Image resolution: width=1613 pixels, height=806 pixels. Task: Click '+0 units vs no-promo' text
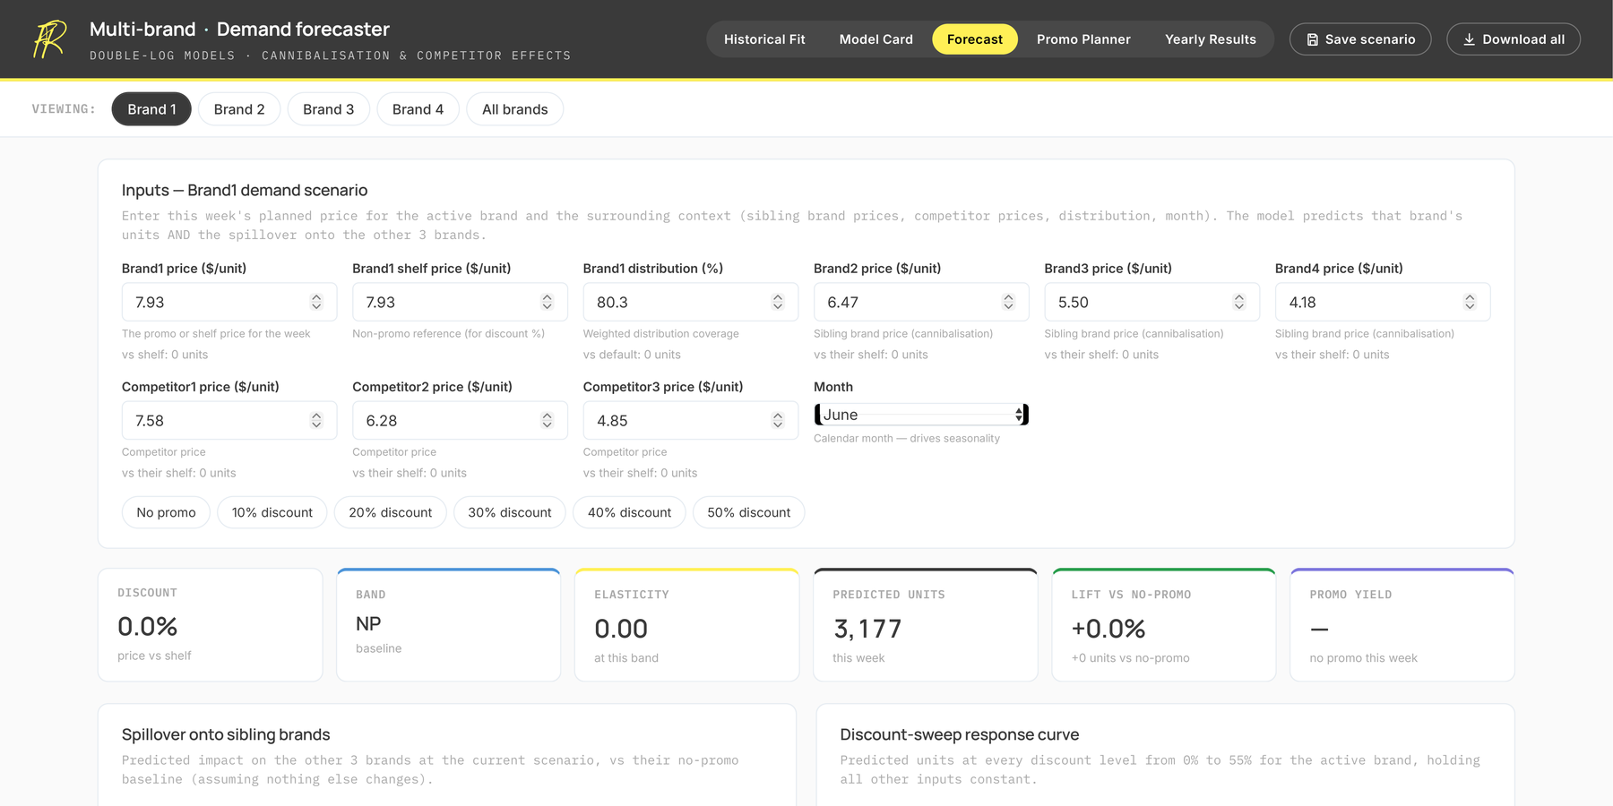click(x=1130, y=658)
